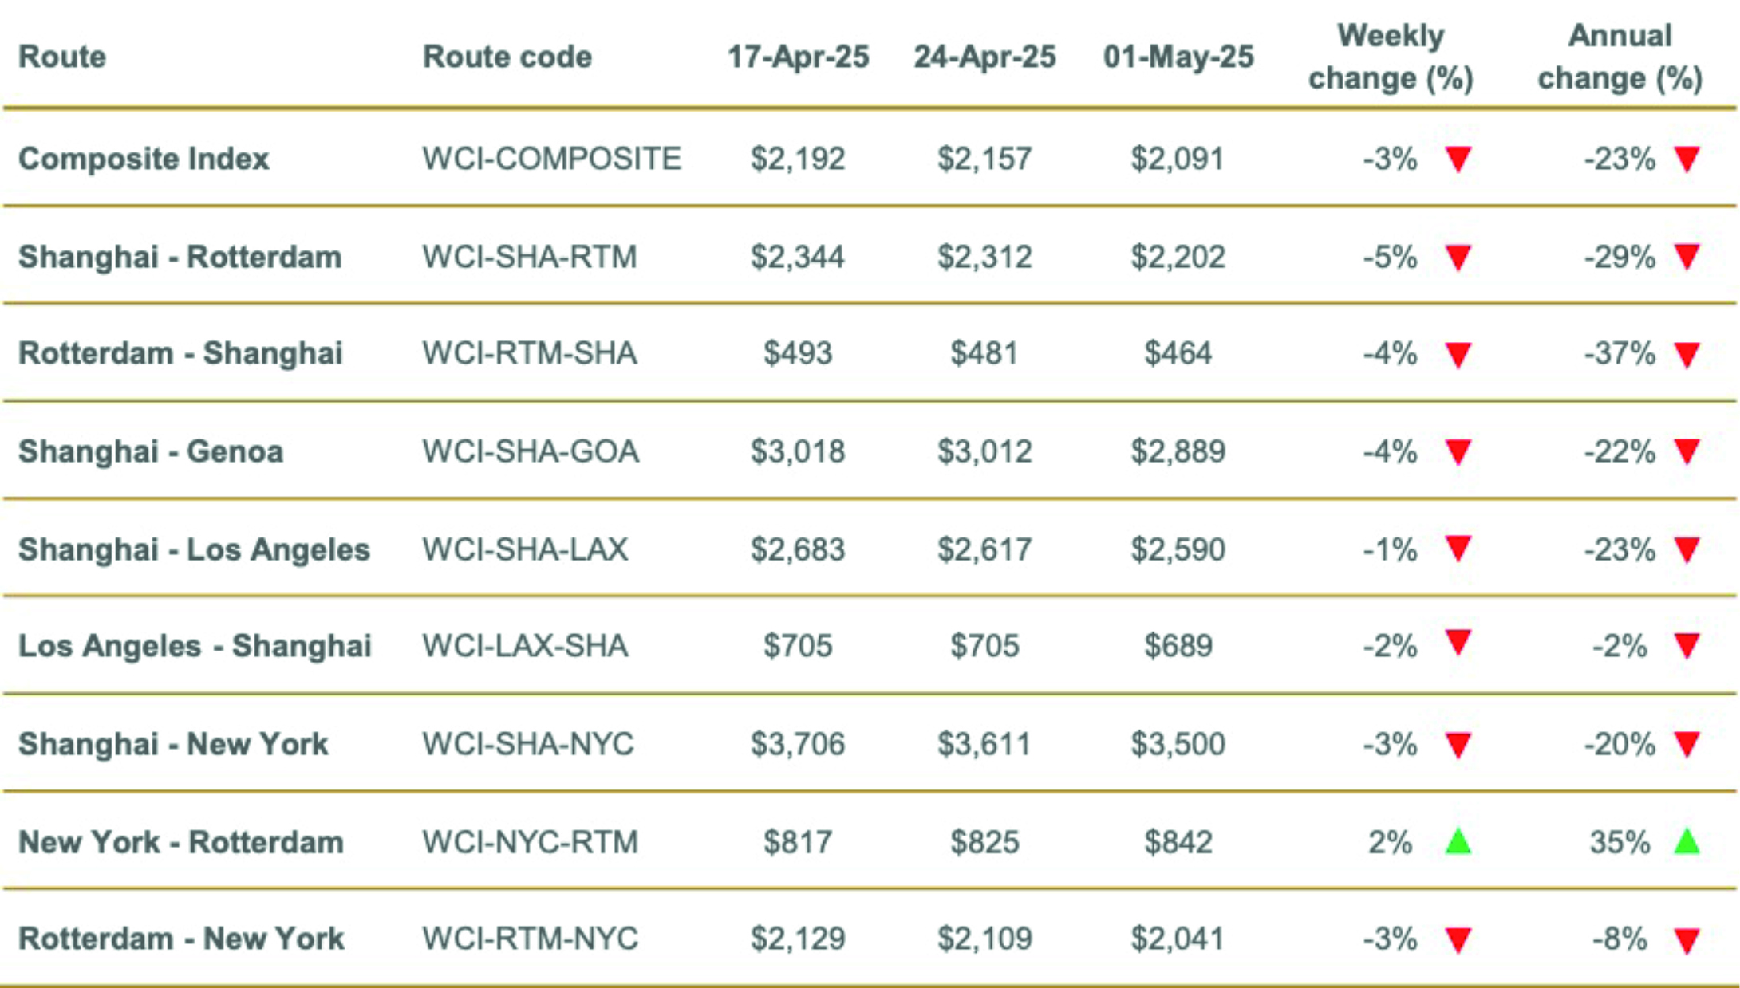Viewport: 1740px width, 988px height.
Task: Select the Route column header
Action: pyautogui.click(x=62, y=57)
